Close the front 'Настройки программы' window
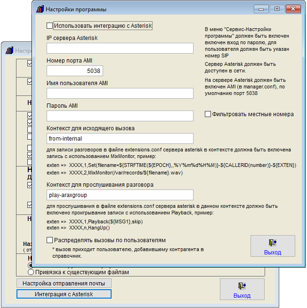The width and height of the screenshot is (307, 308). coord(293,9)
